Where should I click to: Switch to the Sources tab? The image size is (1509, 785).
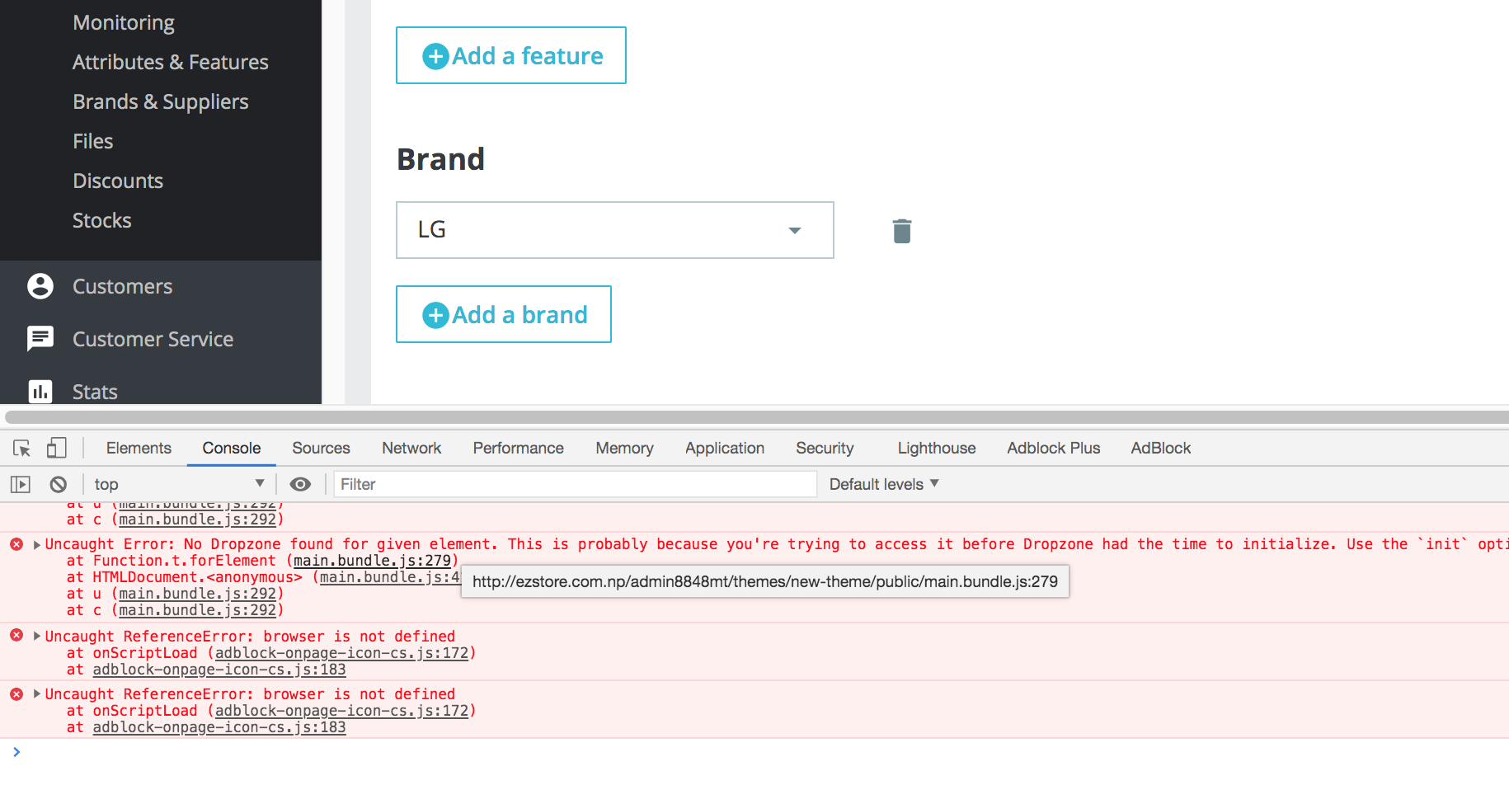click(321, 448)
